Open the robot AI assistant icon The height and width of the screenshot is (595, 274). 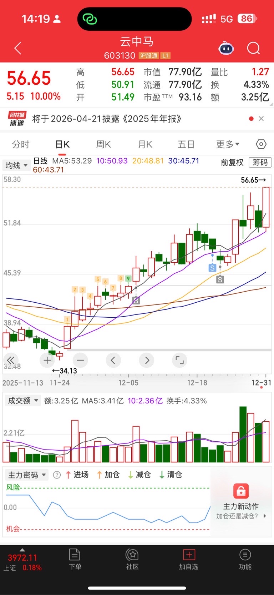226,48
